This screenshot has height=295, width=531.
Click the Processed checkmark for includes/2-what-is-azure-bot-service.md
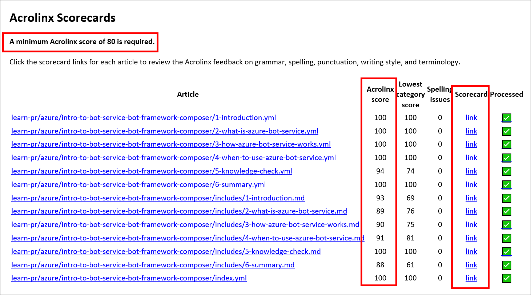[507, 211]
